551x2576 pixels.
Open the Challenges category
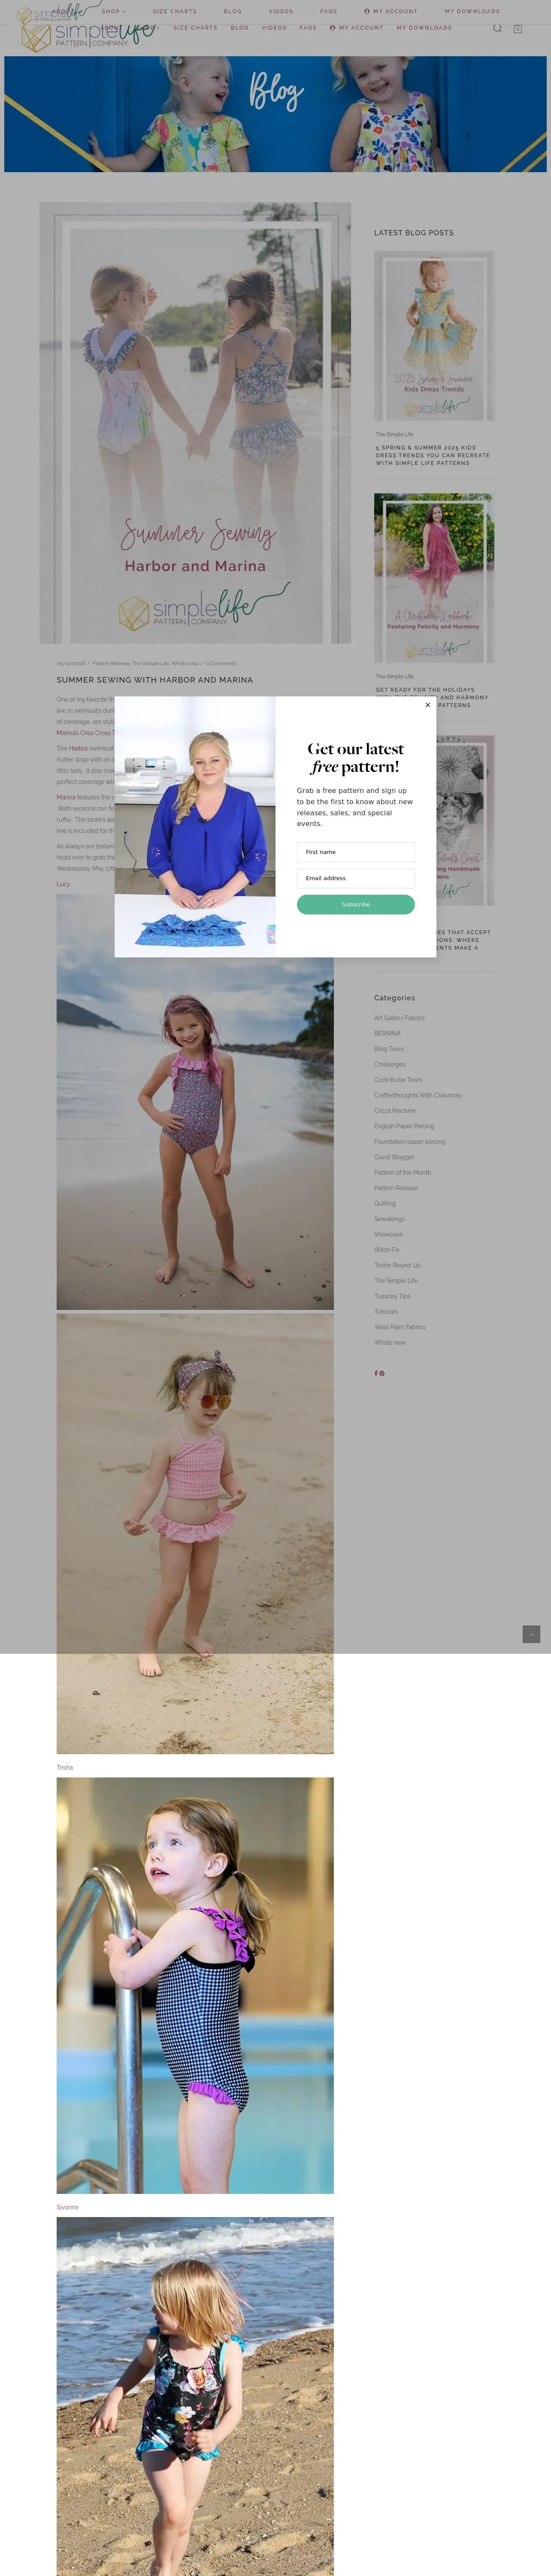pyautogui.click(x=390, y=1064)
